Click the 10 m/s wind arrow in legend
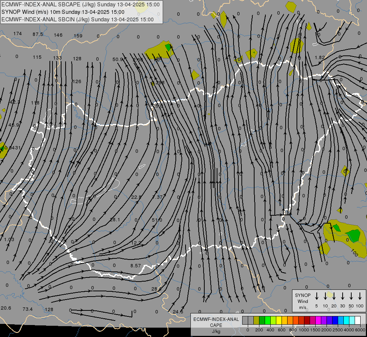This screenshot has width=367, height=337. (x=325, y=296)
